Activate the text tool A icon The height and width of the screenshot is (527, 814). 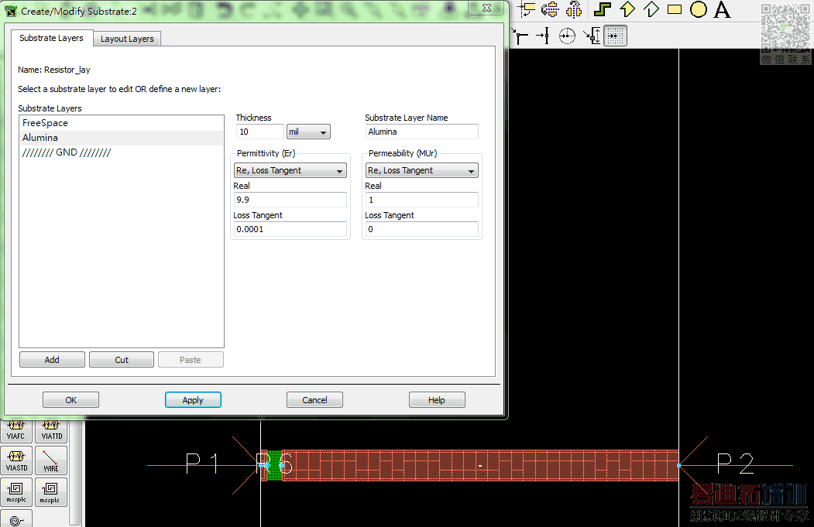(722, 9)
